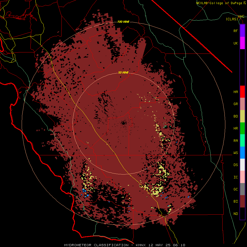The height and width of the screenshot is (247, 247).
Task: Select the BD yellow legend swatch
Action: [242, 116]
